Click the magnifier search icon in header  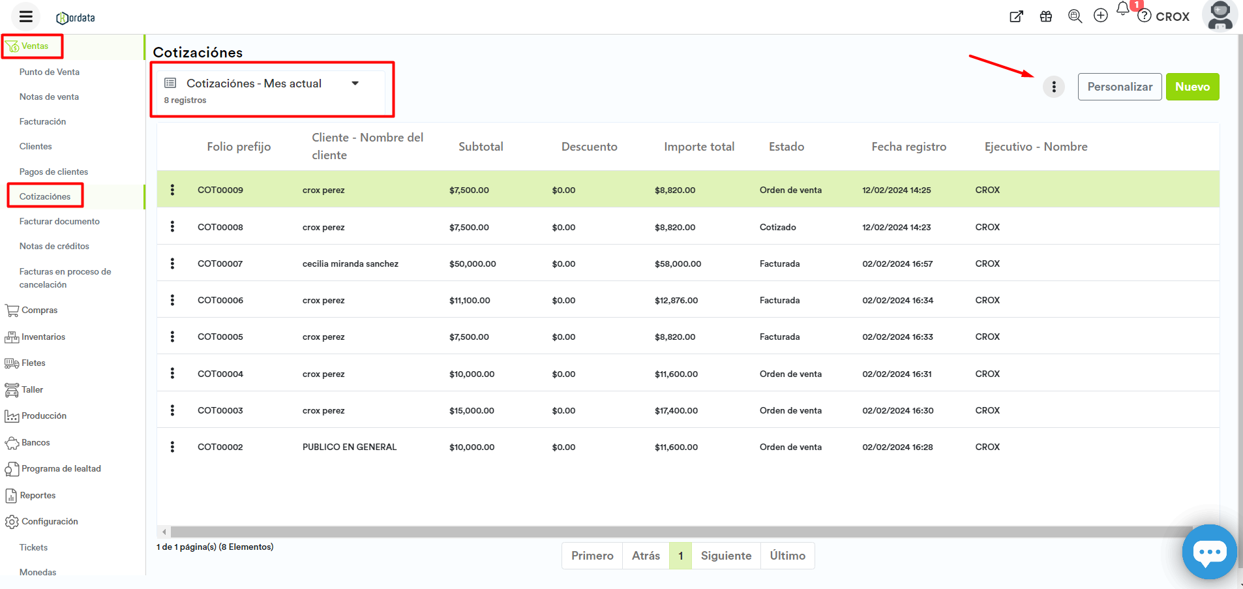pyautogui.click(x=1075, y=16)
